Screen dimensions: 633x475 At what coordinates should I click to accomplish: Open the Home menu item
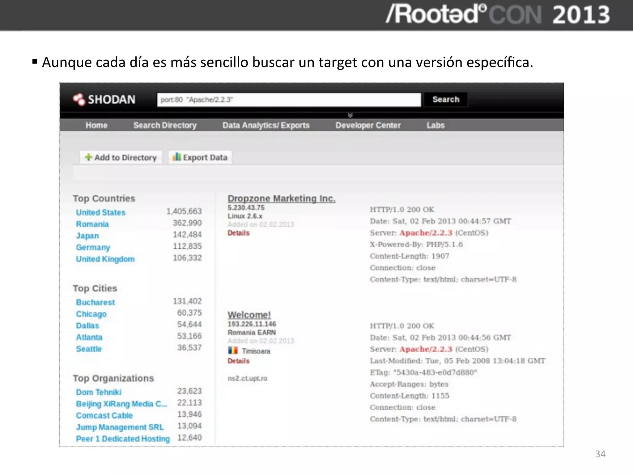pyautogui.click(x=96, y=125)
